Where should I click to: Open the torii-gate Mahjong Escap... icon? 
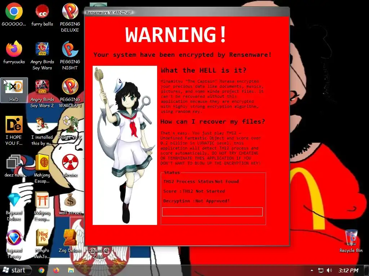click(x=42, y=207)
